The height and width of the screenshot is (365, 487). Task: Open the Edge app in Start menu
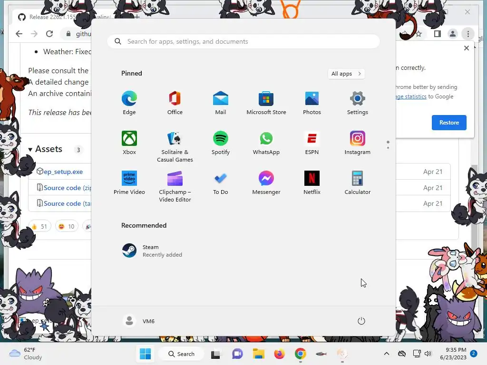(129, 103)
